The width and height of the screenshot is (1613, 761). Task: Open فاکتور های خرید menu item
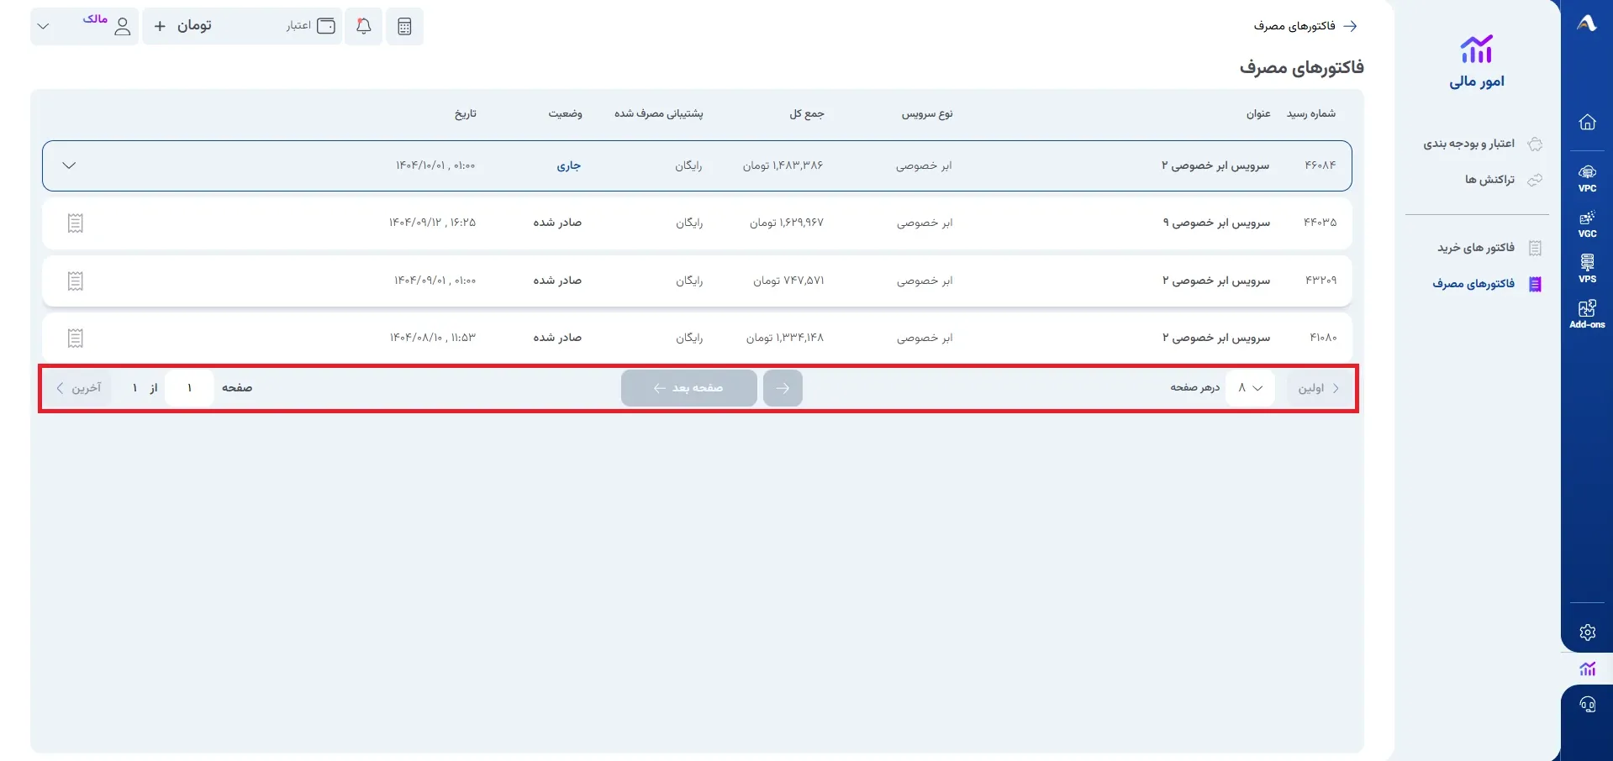pos(1489,248)
